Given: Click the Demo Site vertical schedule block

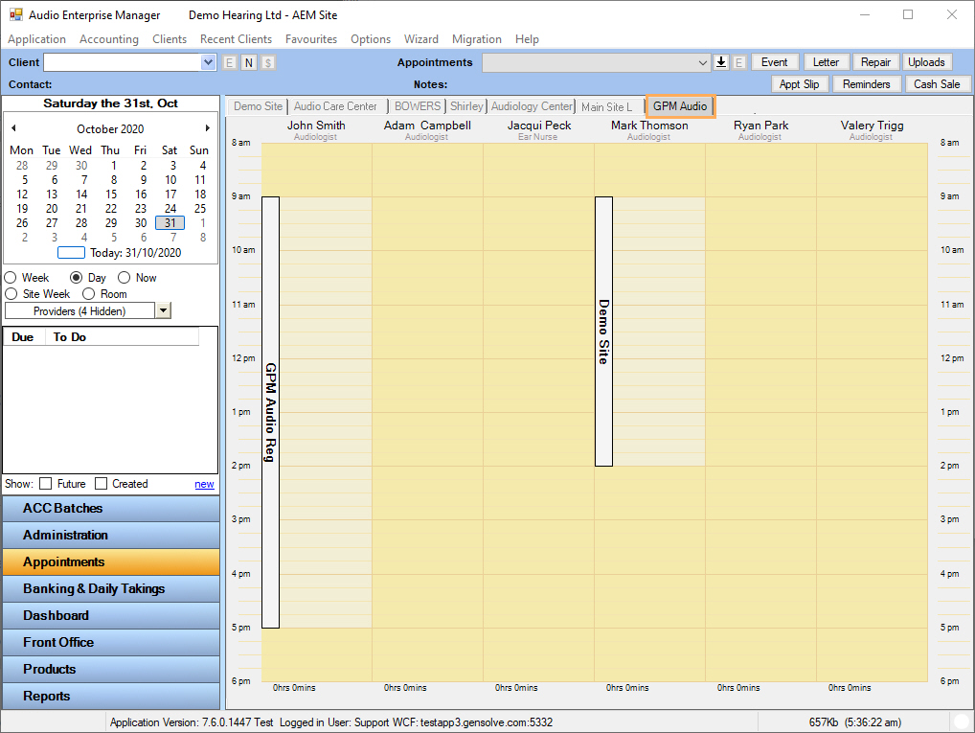Looking at the screenshot, I should [603, 331].
